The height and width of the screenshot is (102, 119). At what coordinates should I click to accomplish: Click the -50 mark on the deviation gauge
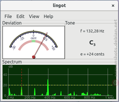tap(14, 48)
